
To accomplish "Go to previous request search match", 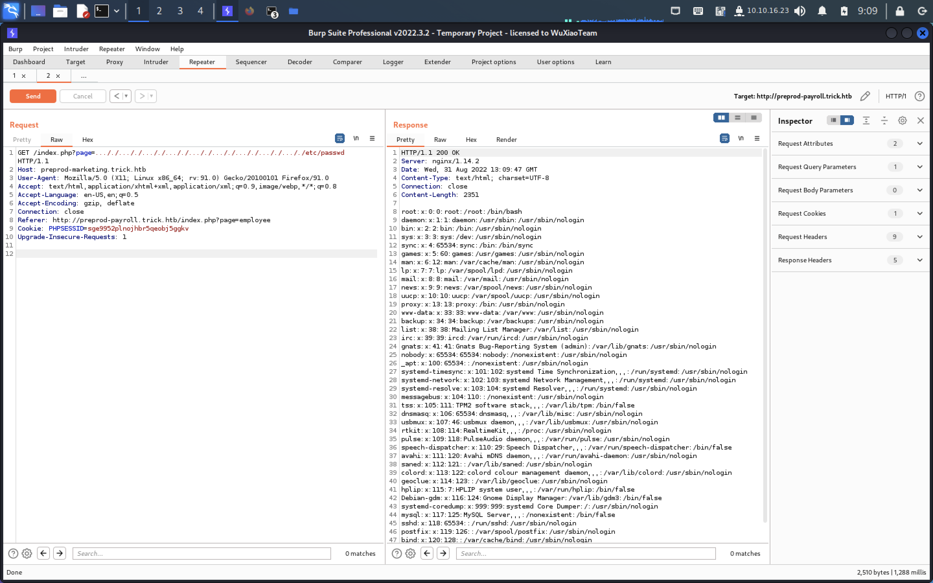I will point(43,554).
